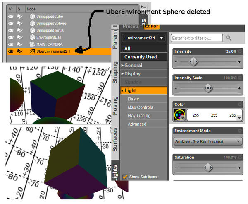Toggle visibility eye for EnviromentBall

pos(11,37)
